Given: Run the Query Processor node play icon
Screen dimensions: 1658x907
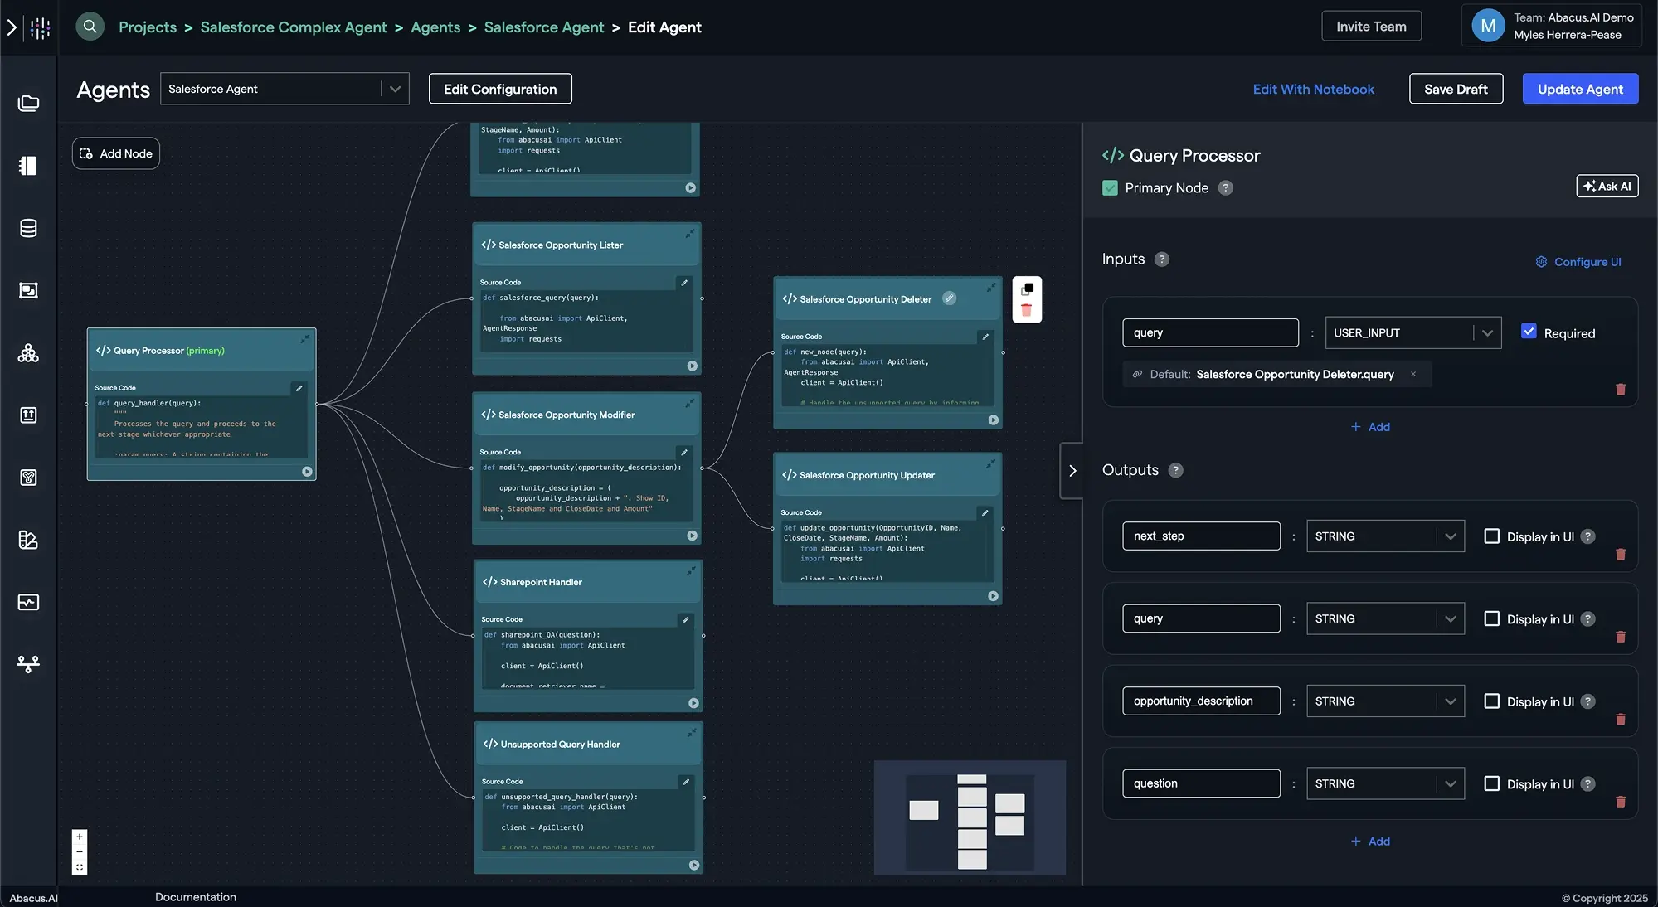Looking at the screenshot, I should [307, 472].
